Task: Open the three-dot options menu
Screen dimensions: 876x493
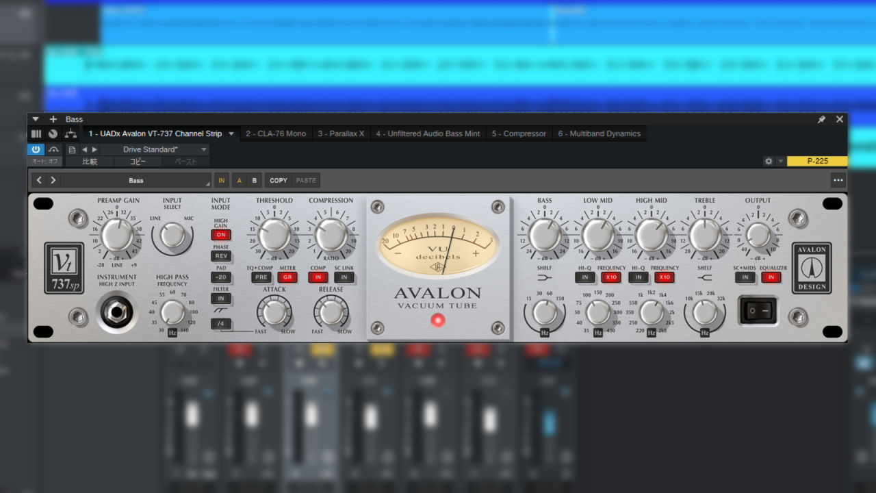Action: [838, 180]
